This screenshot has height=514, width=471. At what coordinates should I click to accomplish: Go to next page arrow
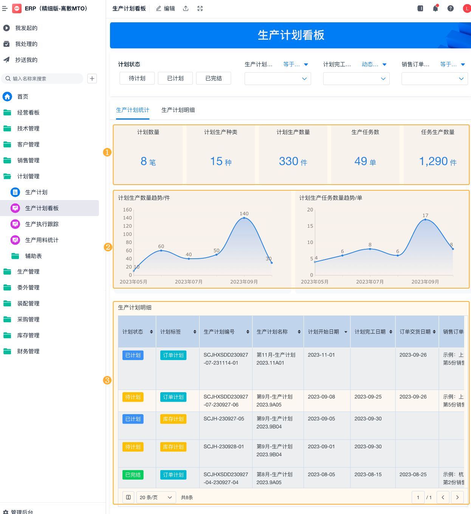tap(457, 497)
